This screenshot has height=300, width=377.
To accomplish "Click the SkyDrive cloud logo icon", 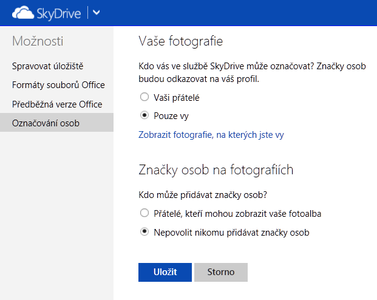I will [23, 13].
